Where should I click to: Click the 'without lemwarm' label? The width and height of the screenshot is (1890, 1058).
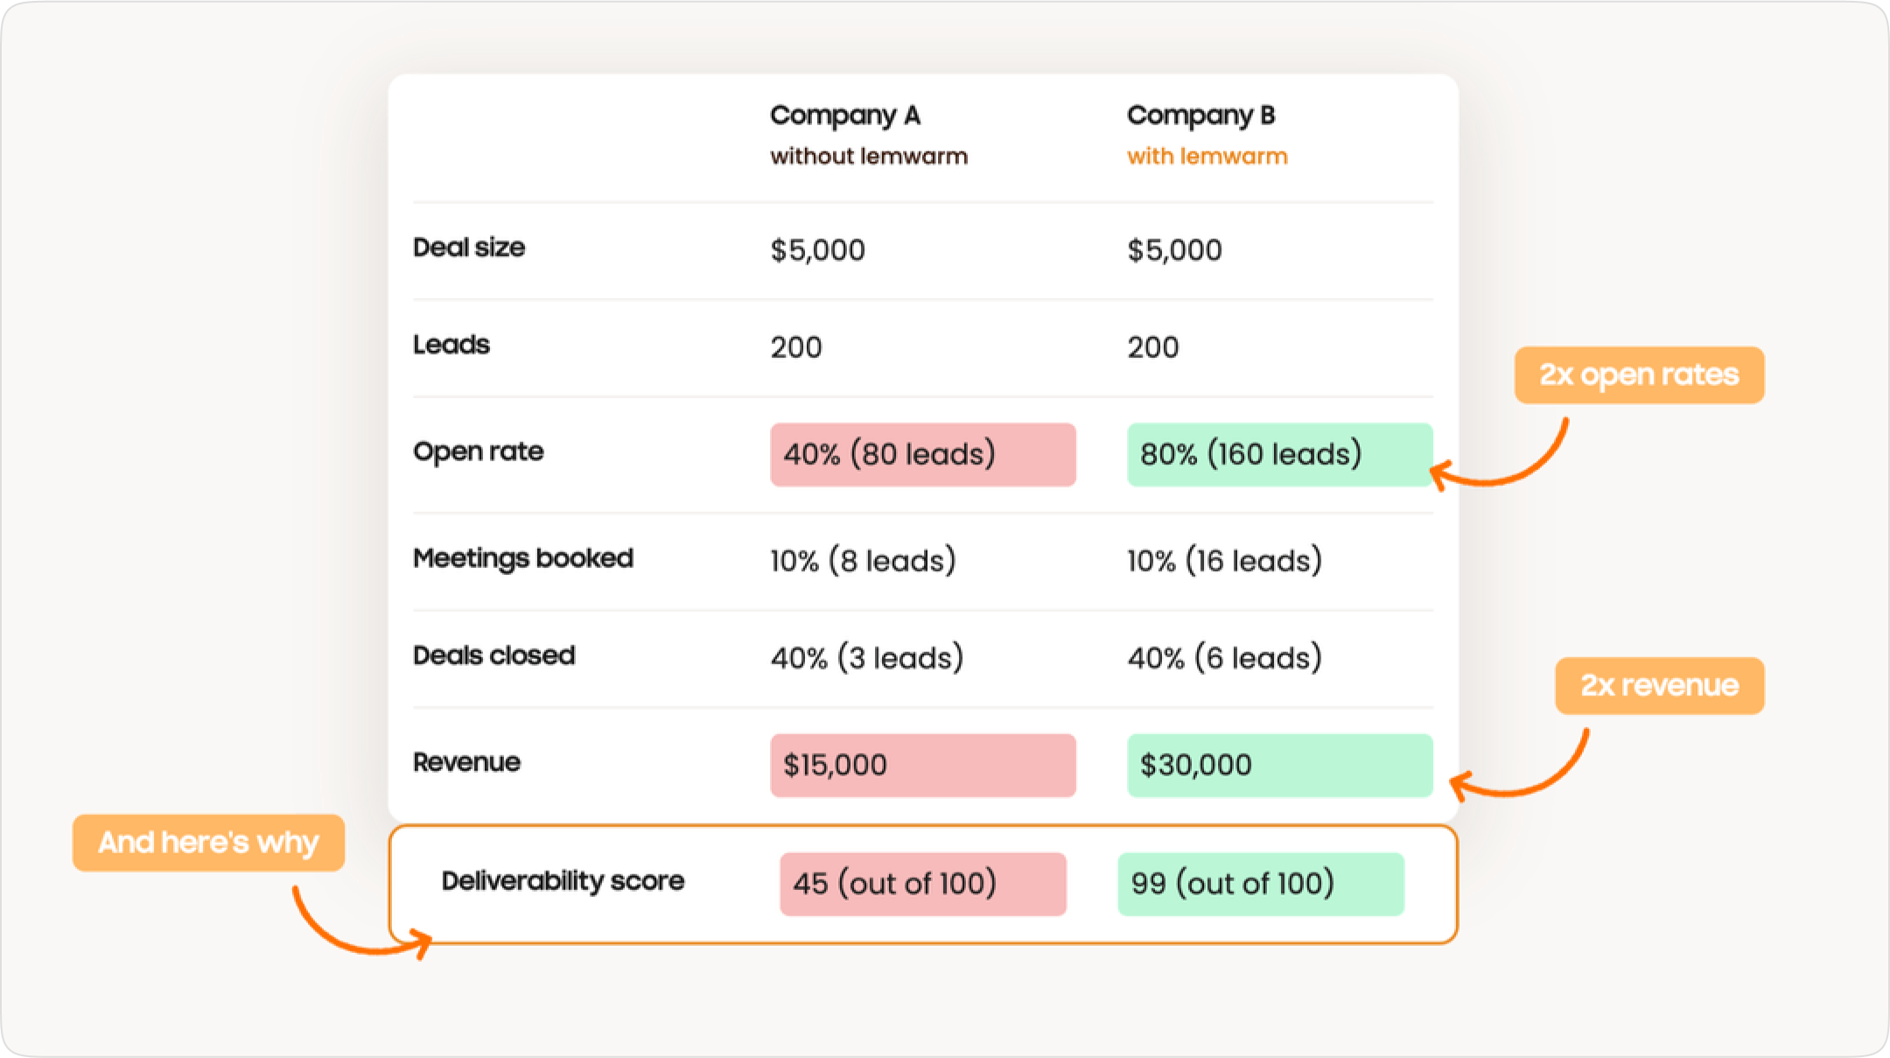click(x=869, y=157)
